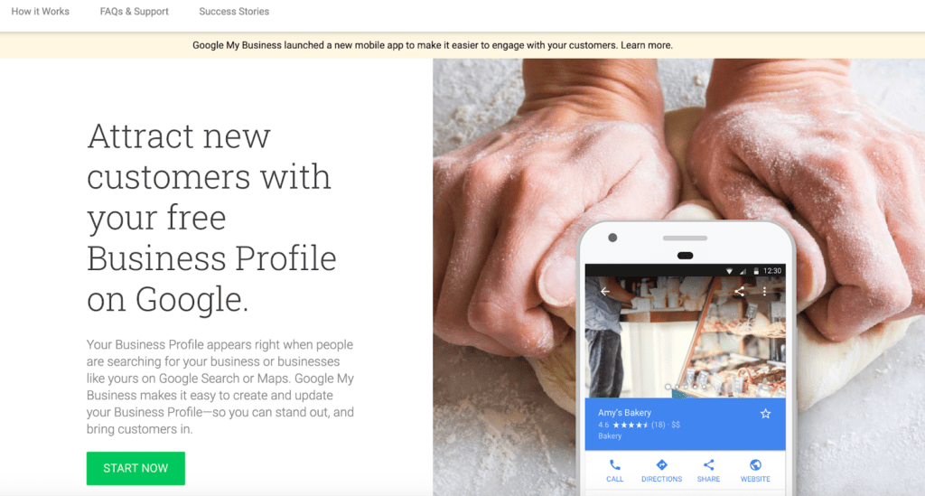Open the How it Works menu item
This screenshot has width=925, height=496.
40,11
